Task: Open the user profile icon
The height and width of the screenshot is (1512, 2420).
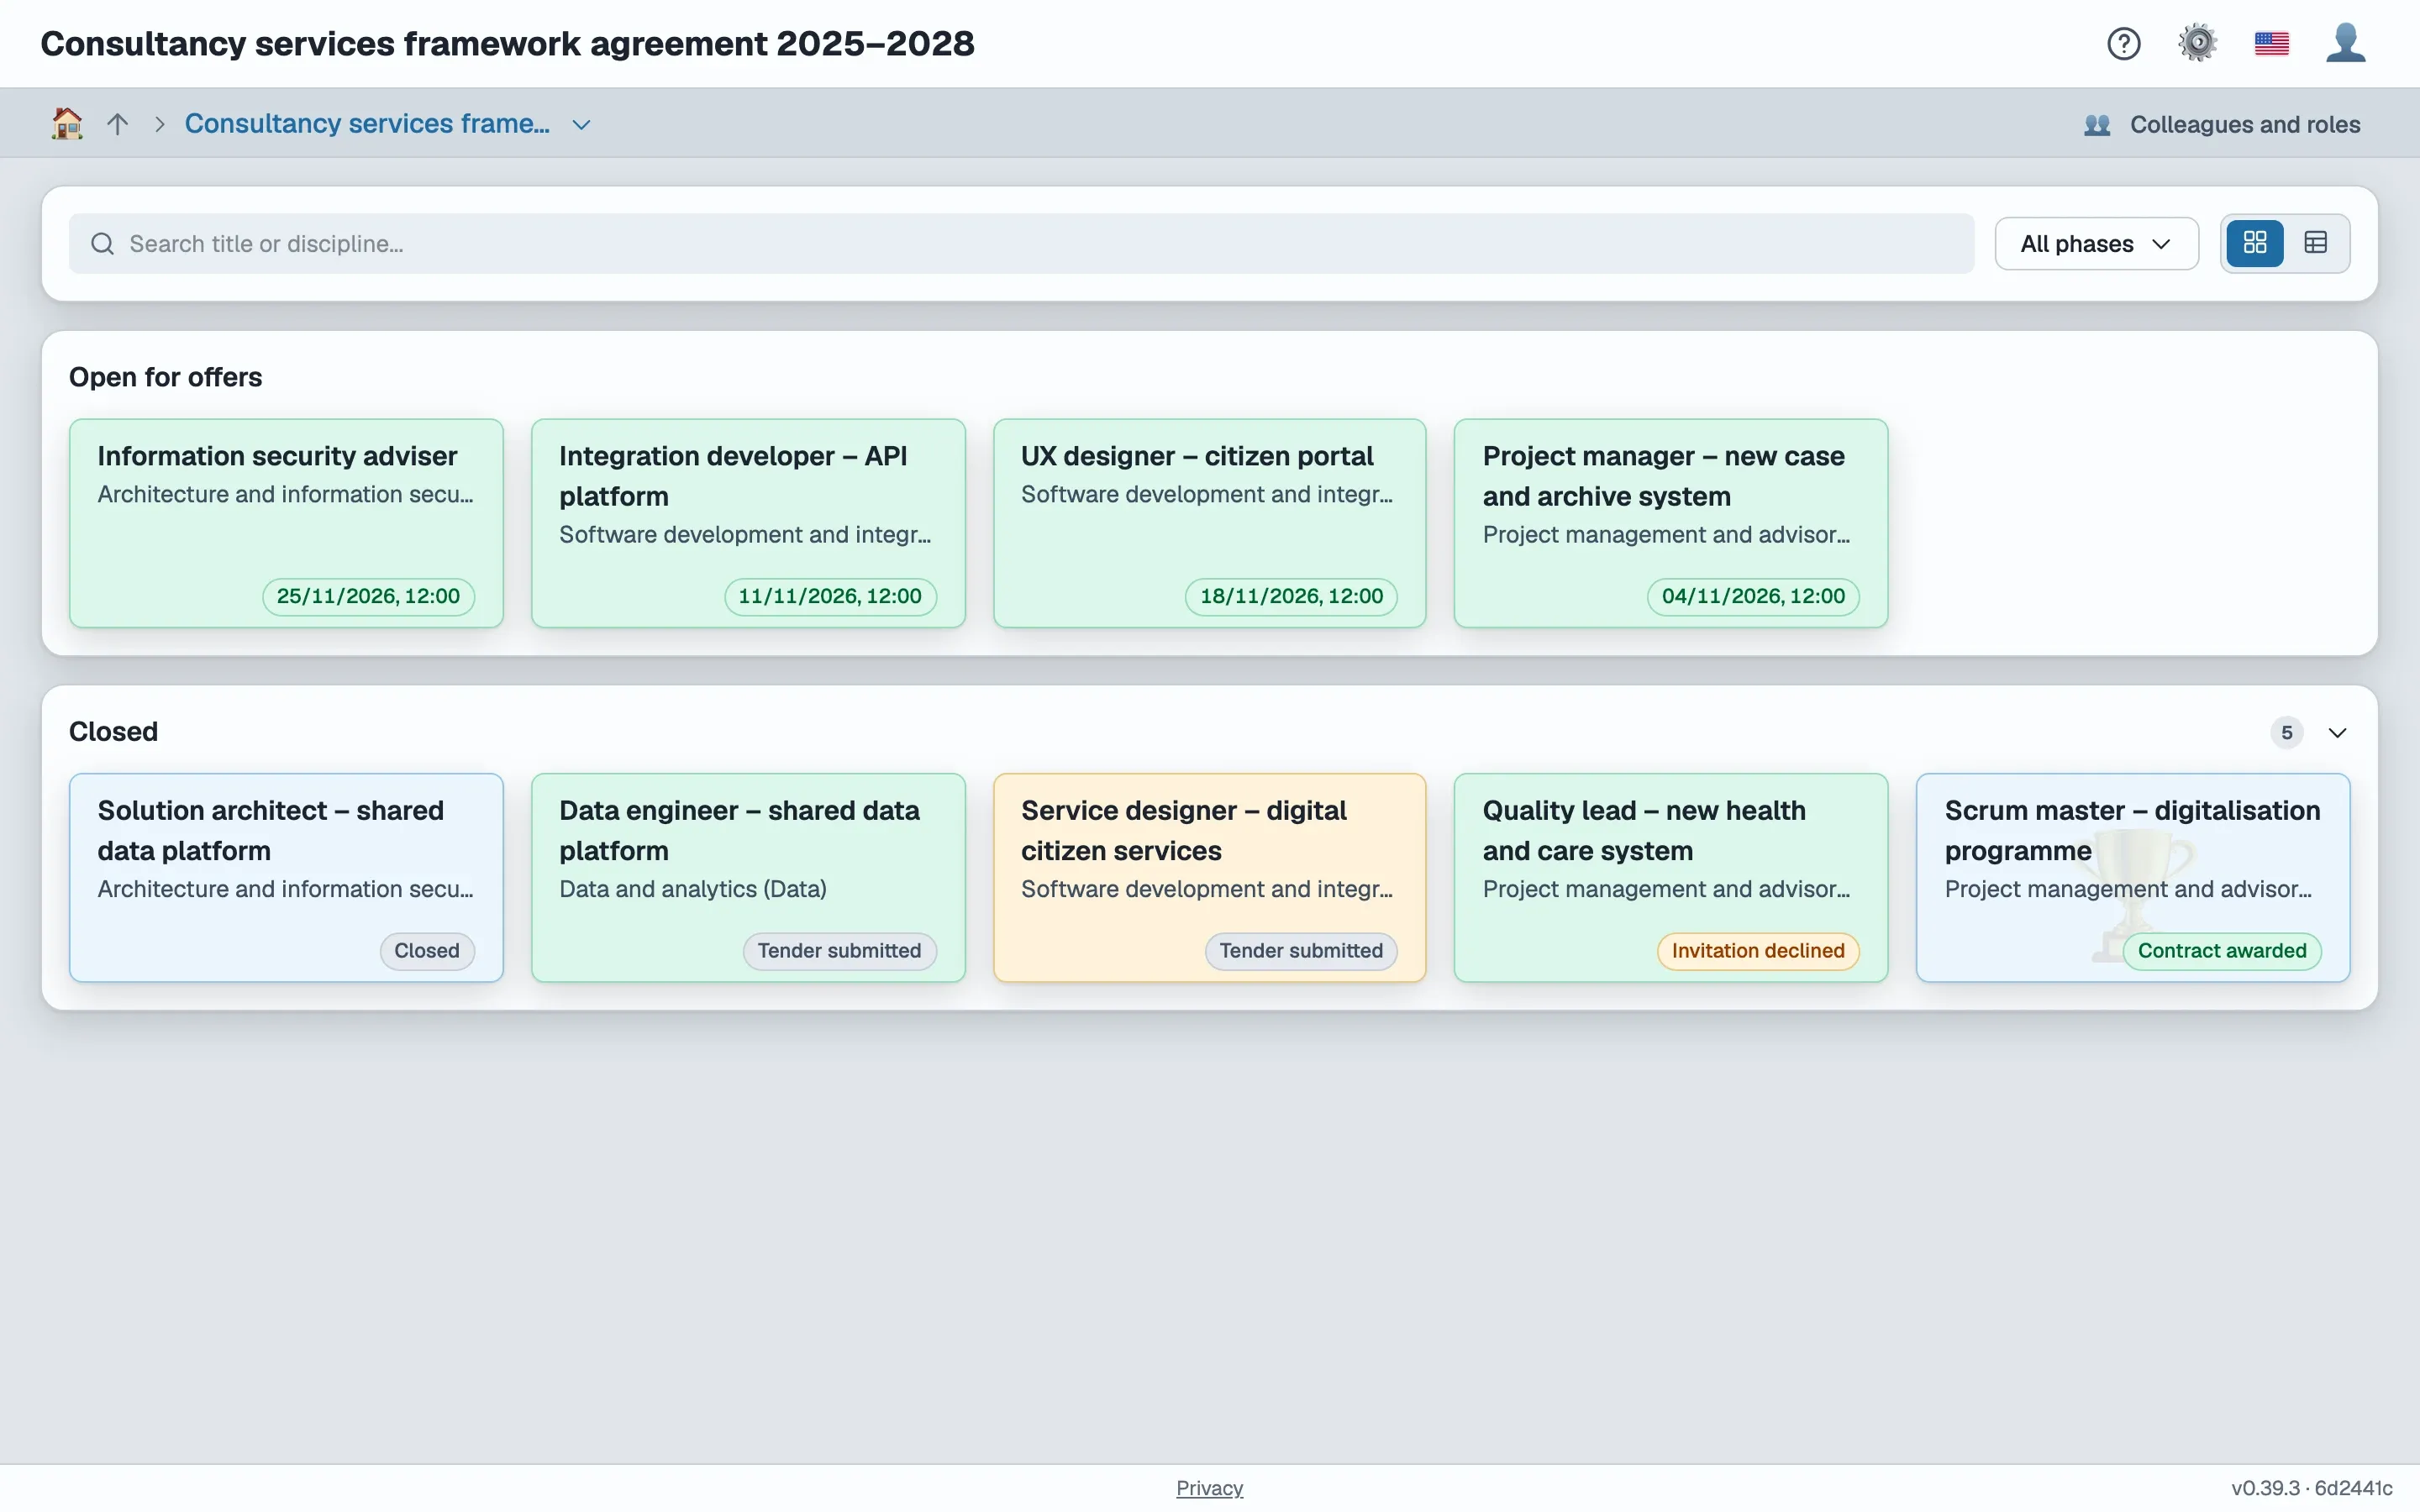Action: [x=2345, y=44]
